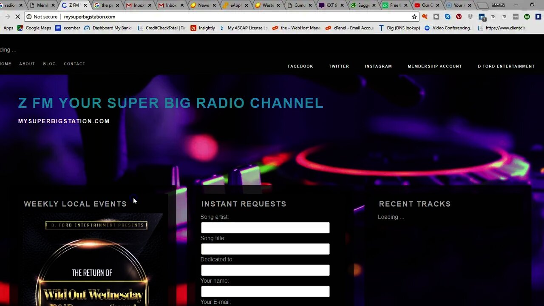Switch to the second Gmail Inbox tab
The image size is (544, 306).
168,6
